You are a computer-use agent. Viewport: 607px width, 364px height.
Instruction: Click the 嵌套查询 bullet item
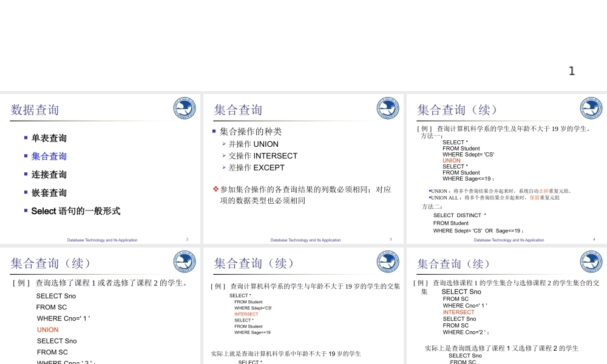point(49,193)
